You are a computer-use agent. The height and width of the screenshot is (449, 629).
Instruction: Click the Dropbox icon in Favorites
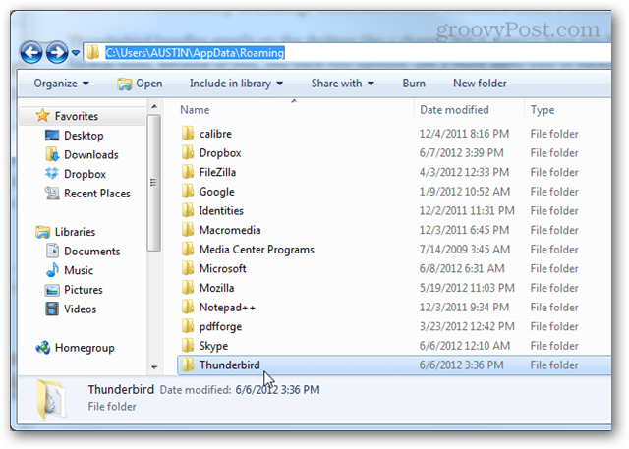tap(52, 174)
